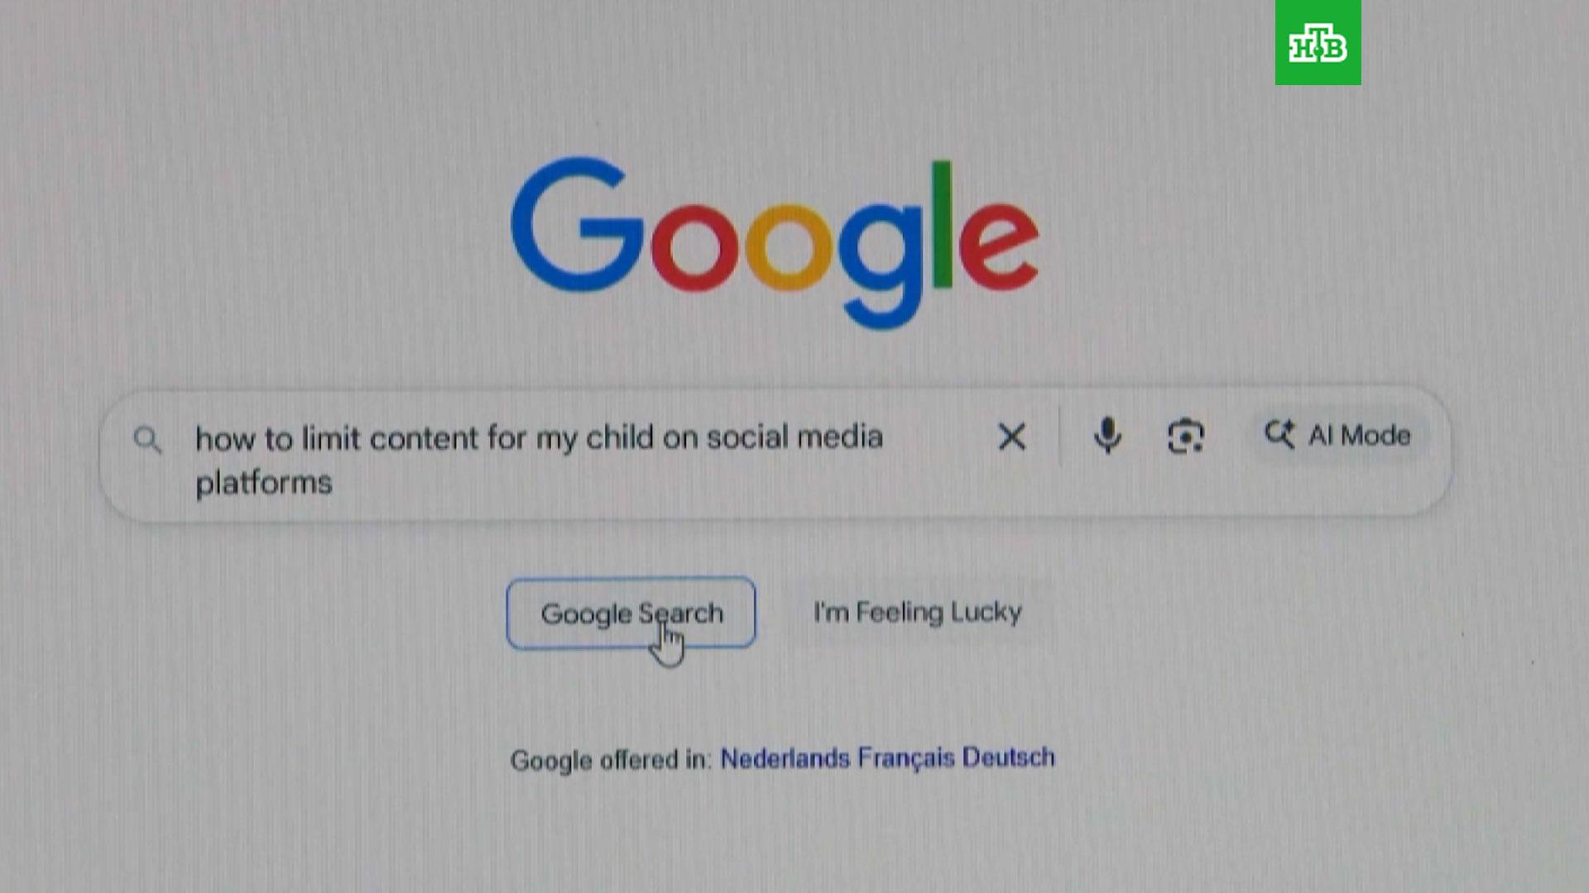Switch Google to Nederlands
Screen dimensions: 1589x893
tap(785, 758)
